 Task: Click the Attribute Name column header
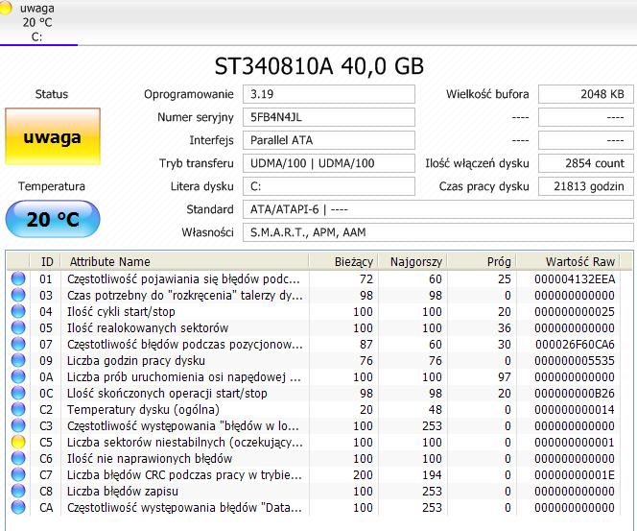(185, 261)
